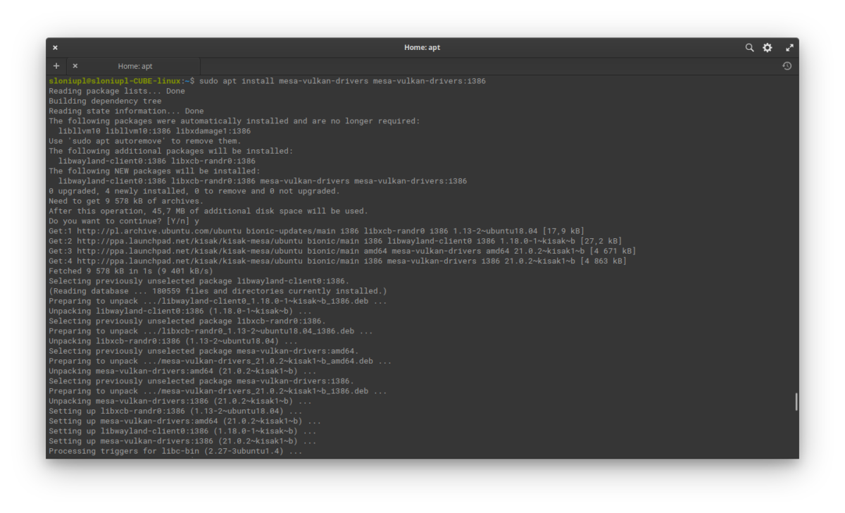Click the 'Home: apt' window title

(x=422, y=48)
